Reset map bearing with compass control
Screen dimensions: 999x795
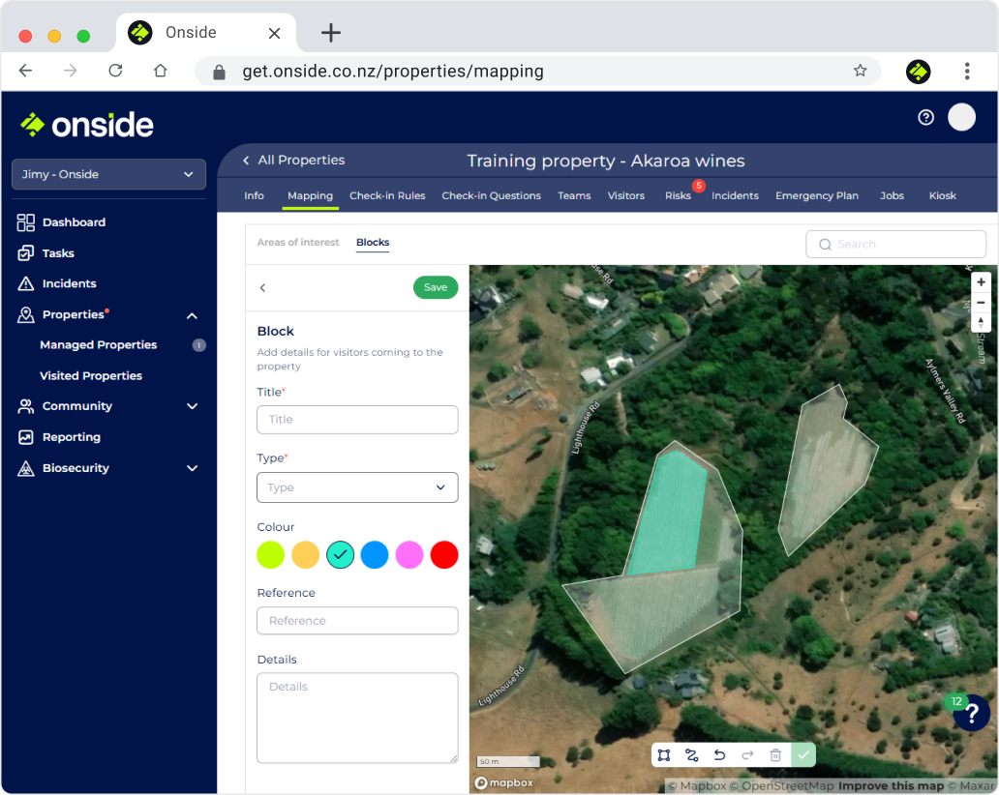tap(982, 322)
